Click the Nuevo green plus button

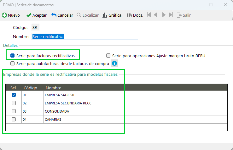[11, 15]
